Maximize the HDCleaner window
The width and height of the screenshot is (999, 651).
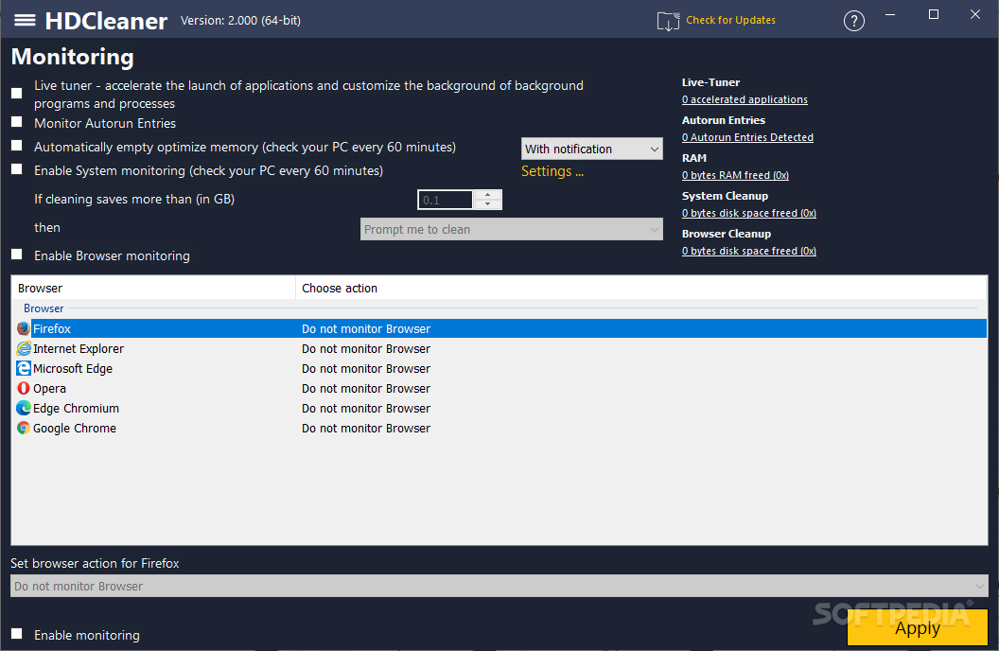[x=934, y=14]
